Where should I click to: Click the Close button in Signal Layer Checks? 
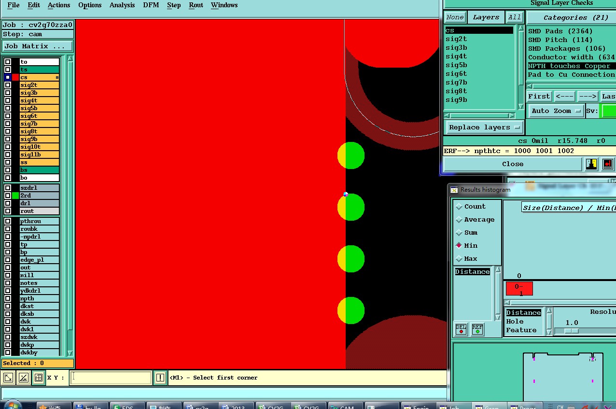click(513, 164)
